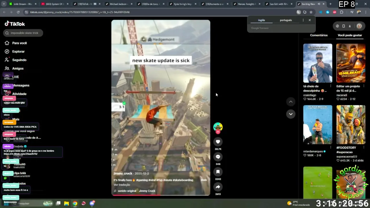
Task: Share the video with the arrow icon
Action: tap(218, 187)
